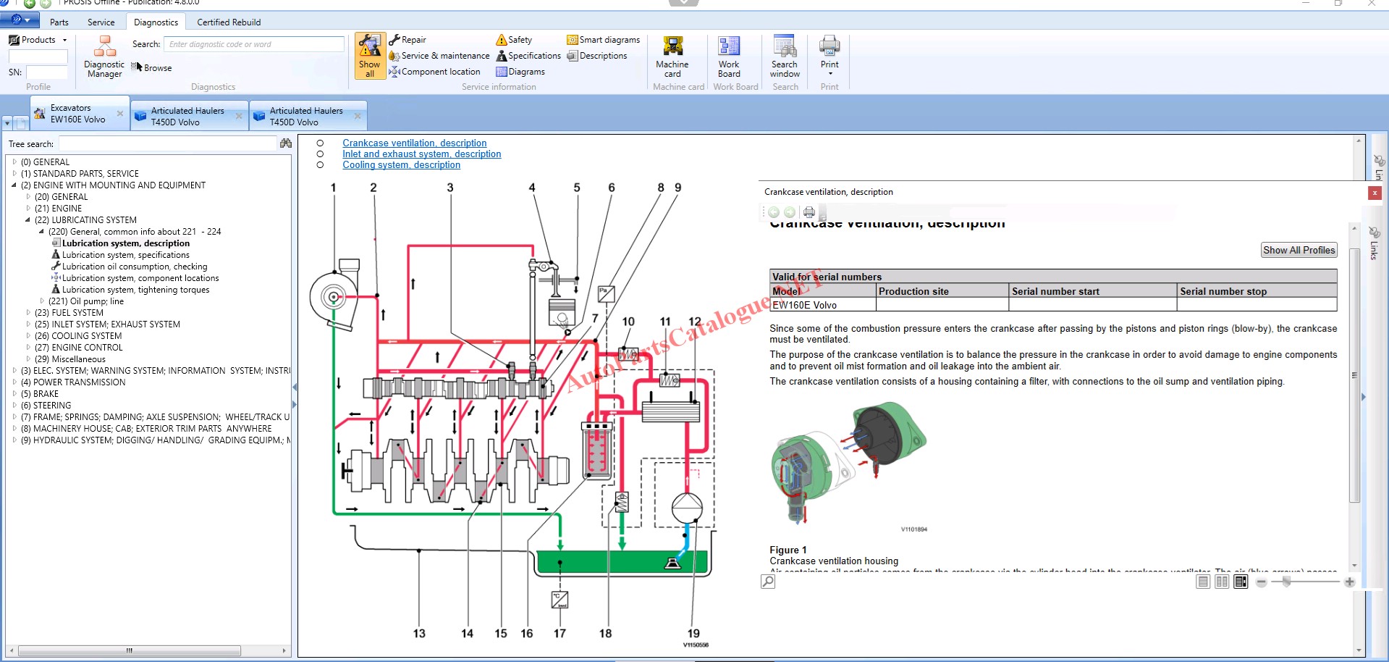Screen dimensions: 1389x662
Task: Select the Cooling system description radio button
Action: point(320,165)
